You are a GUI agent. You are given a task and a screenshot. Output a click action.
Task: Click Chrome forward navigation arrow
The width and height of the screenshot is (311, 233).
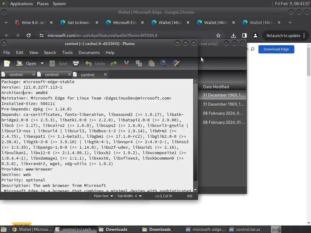[x=18, y=35]
